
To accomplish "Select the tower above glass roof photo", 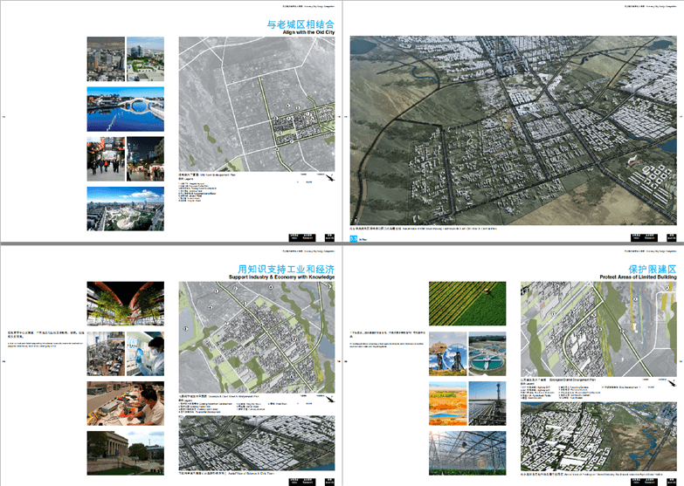I will pos(487,404).
